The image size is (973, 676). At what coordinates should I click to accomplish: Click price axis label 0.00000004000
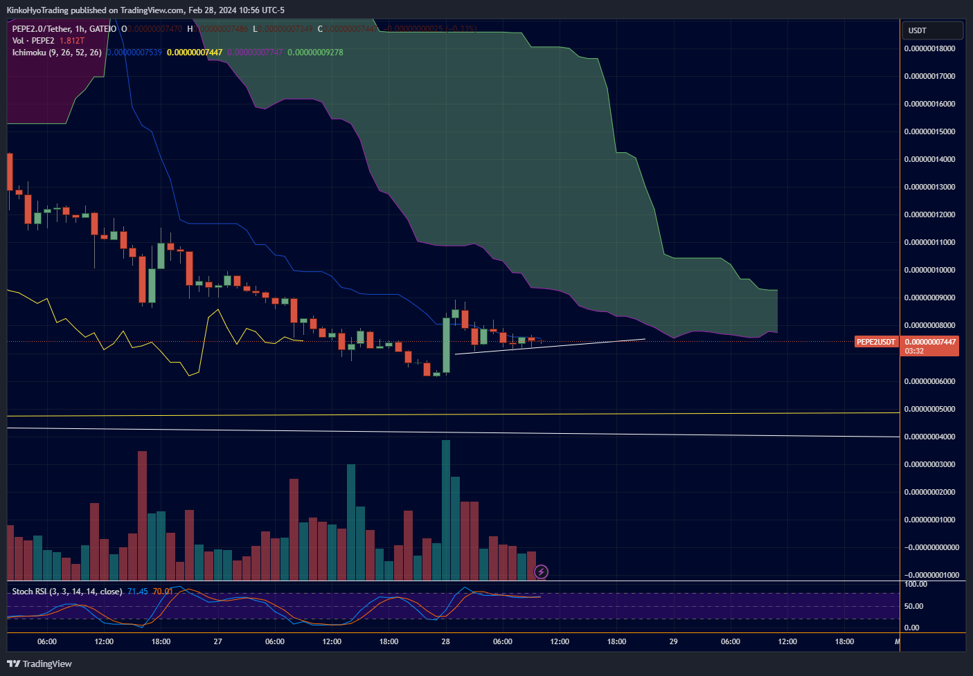(929, 437)
